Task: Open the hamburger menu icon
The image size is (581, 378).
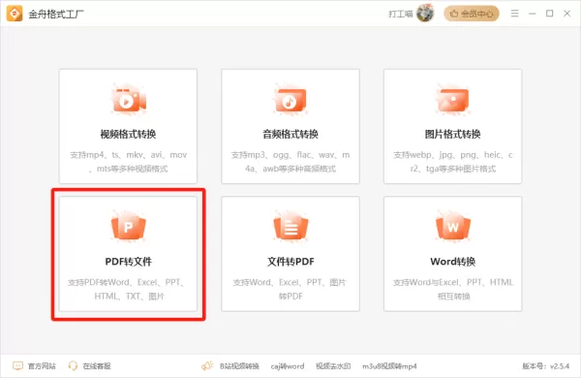Action: 515,14
